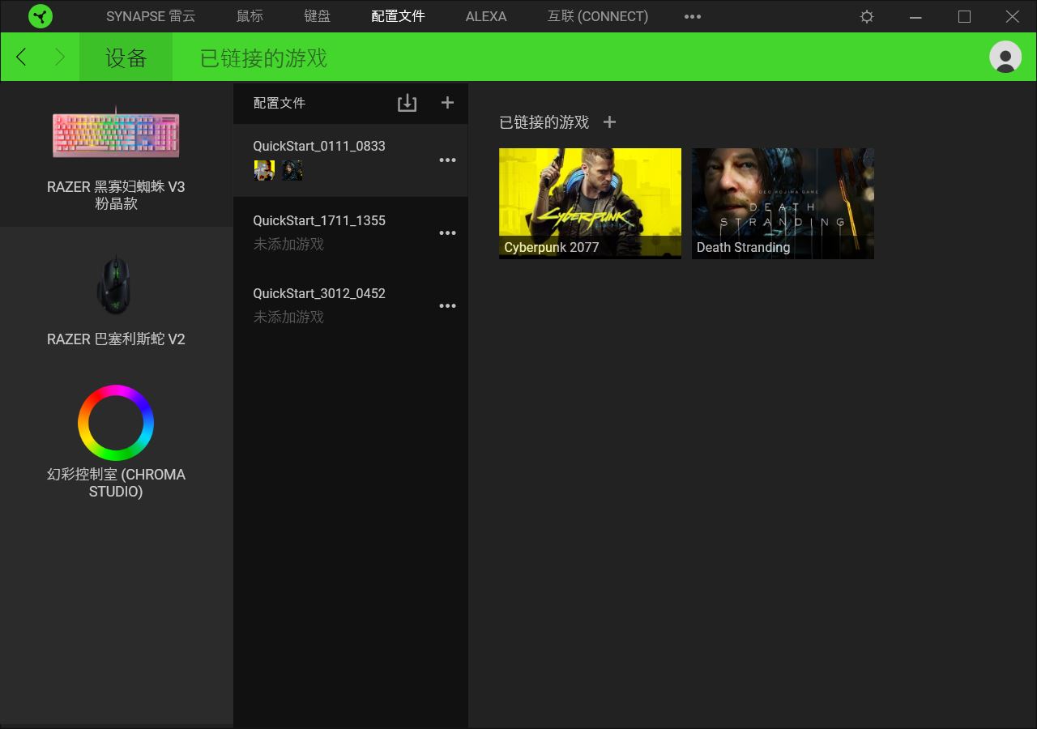Go back with the left arrow

(22, 57)
